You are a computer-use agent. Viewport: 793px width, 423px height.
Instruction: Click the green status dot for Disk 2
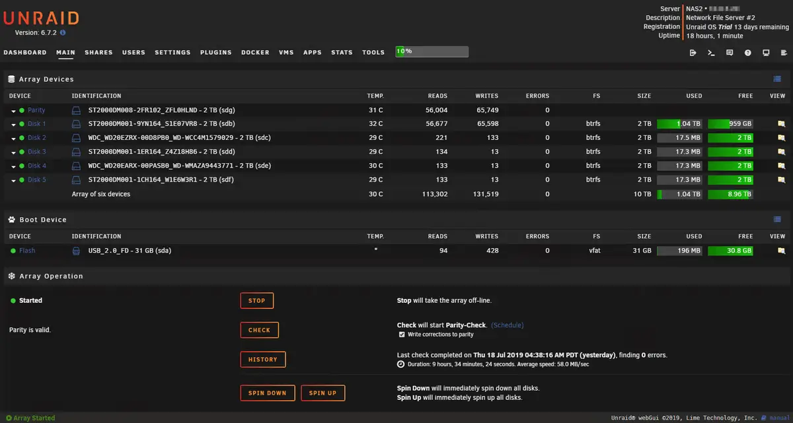coord(22,138)
